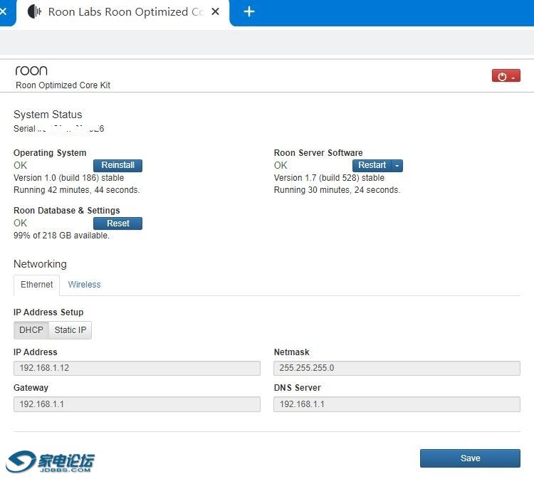Reset the Roon Database & Settings
The image size is (534, 479).
[x=117, y=223]
